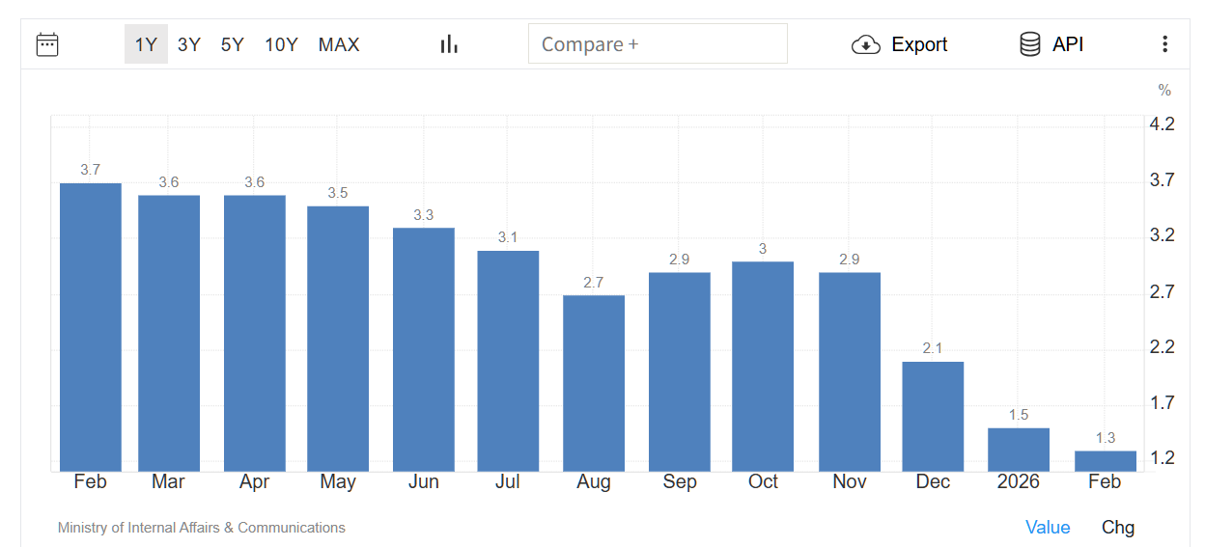The width and height of the screenshot is (1205, 547).
Task: Click the API database stack icon
Action: [x=1030, y=44]
